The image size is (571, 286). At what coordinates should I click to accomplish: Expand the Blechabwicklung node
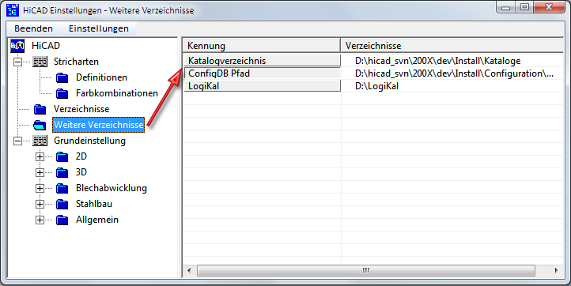click(40, 189)
